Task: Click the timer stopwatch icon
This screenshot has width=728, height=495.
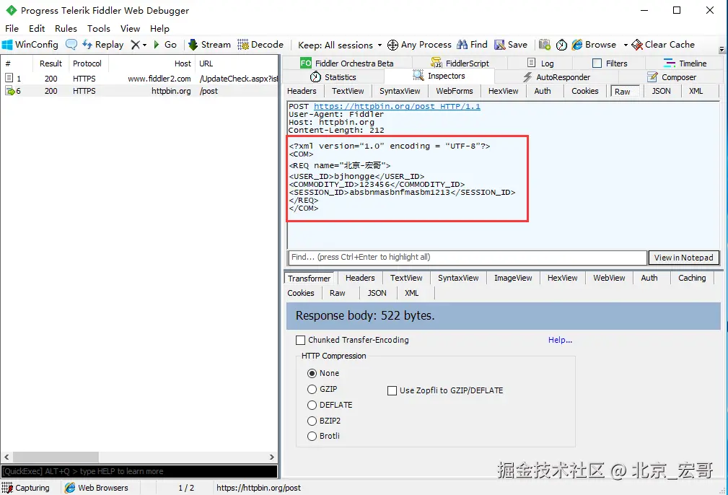Action: coord(562,45)
